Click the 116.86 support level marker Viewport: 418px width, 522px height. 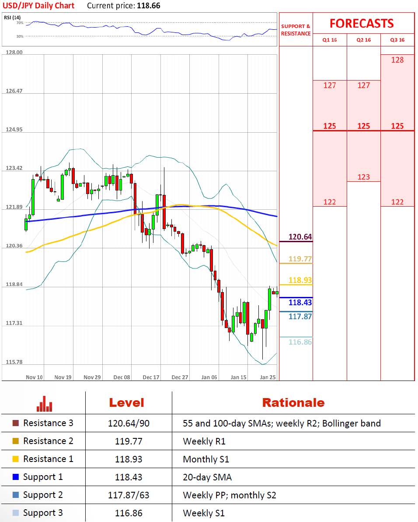[300, 342]
